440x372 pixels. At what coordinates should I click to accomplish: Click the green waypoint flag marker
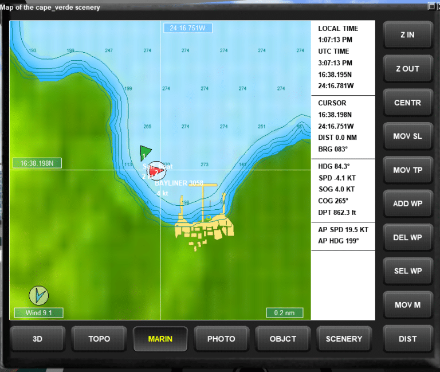coord(146,153)
